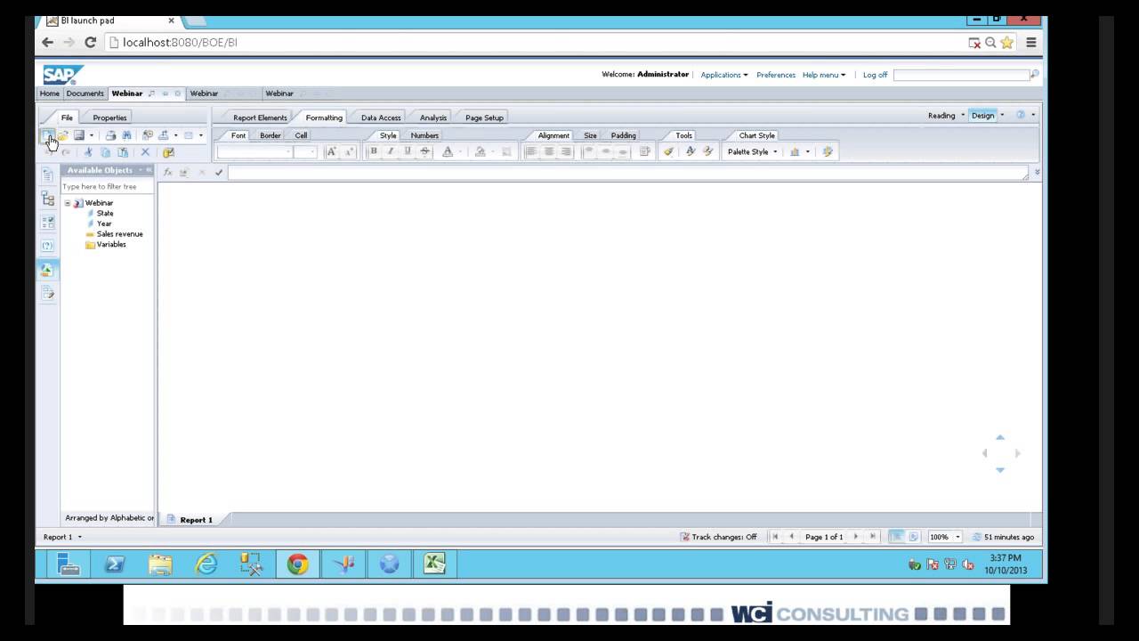Select the Numbers subtab
Image resolution: width=1139 pixels, height=641 pixels.
[x=424, y=135]
